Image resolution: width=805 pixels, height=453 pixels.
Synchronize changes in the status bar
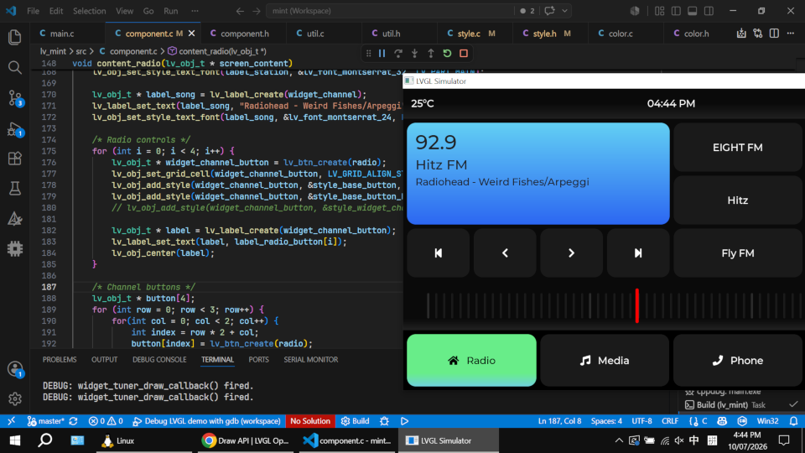[x=74, y=421]
